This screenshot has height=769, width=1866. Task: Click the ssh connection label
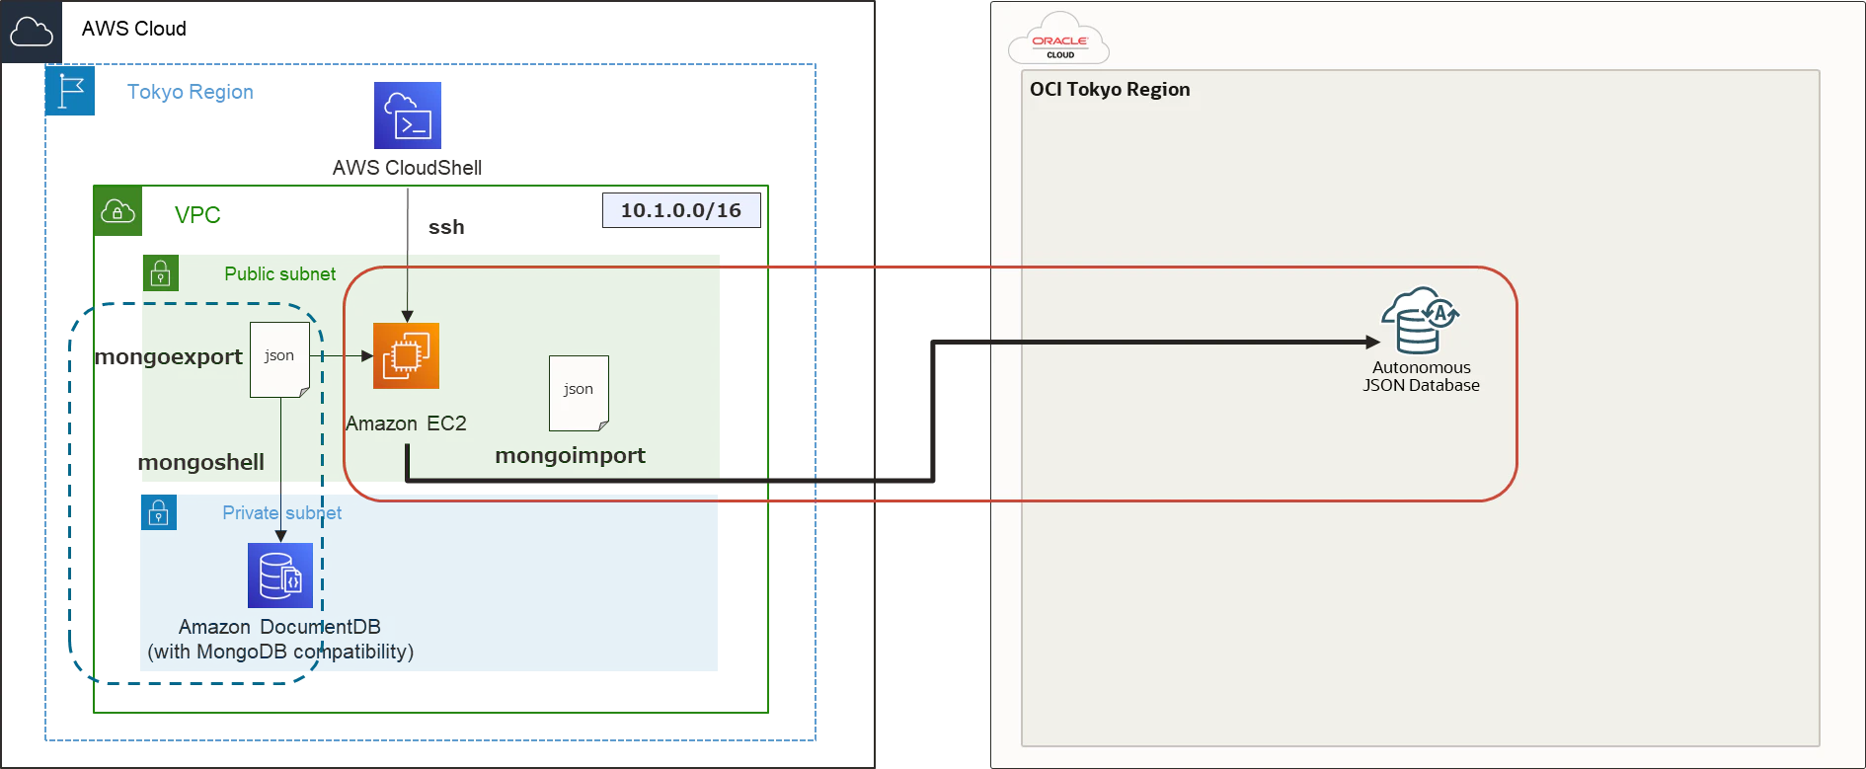pyautogui.click(x=446, y=227)
